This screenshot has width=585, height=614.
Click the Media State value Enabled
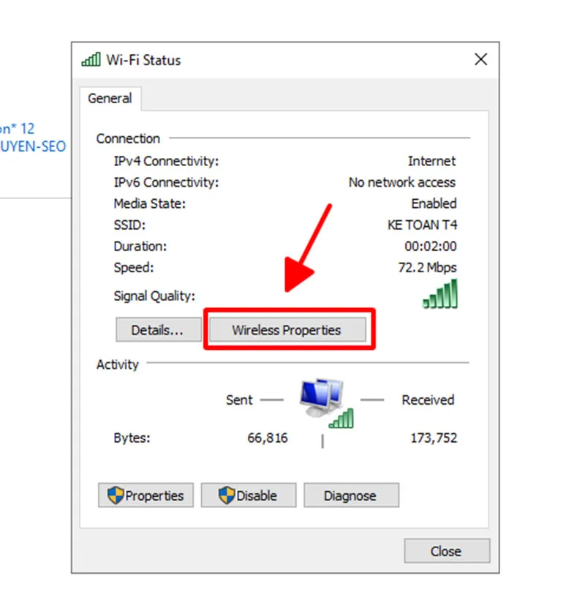coord(434,203)
